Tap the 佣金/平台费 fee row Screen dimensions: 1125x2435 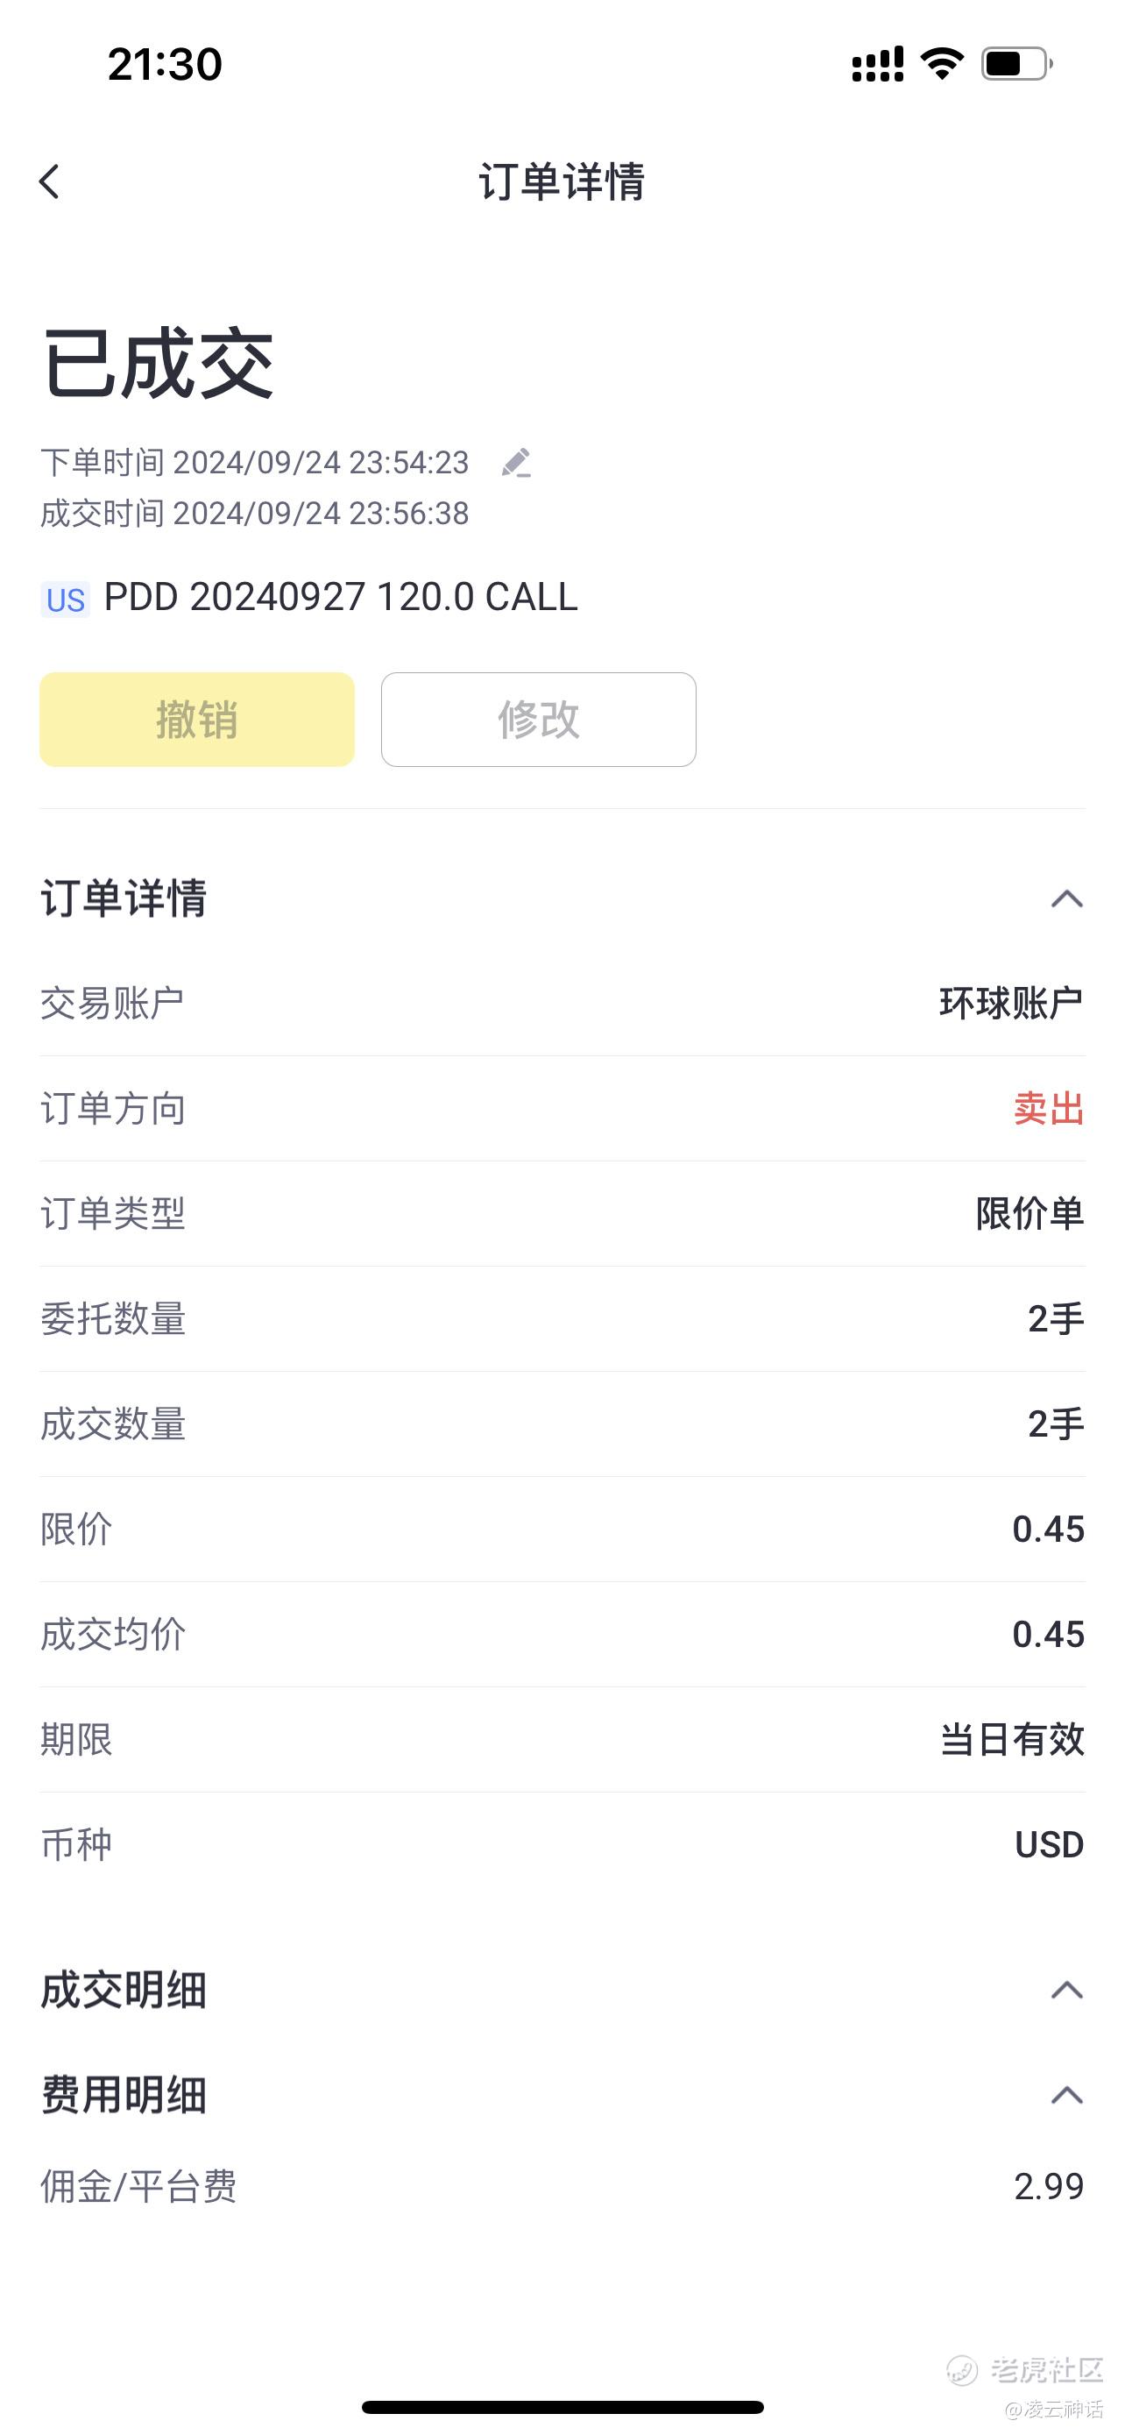pos(562,2186)
